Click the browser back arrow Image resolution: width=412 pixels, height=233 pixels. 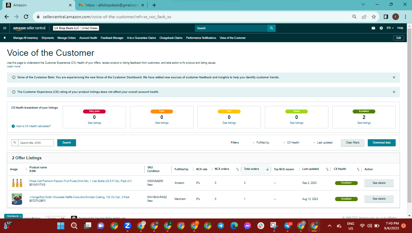7,17
